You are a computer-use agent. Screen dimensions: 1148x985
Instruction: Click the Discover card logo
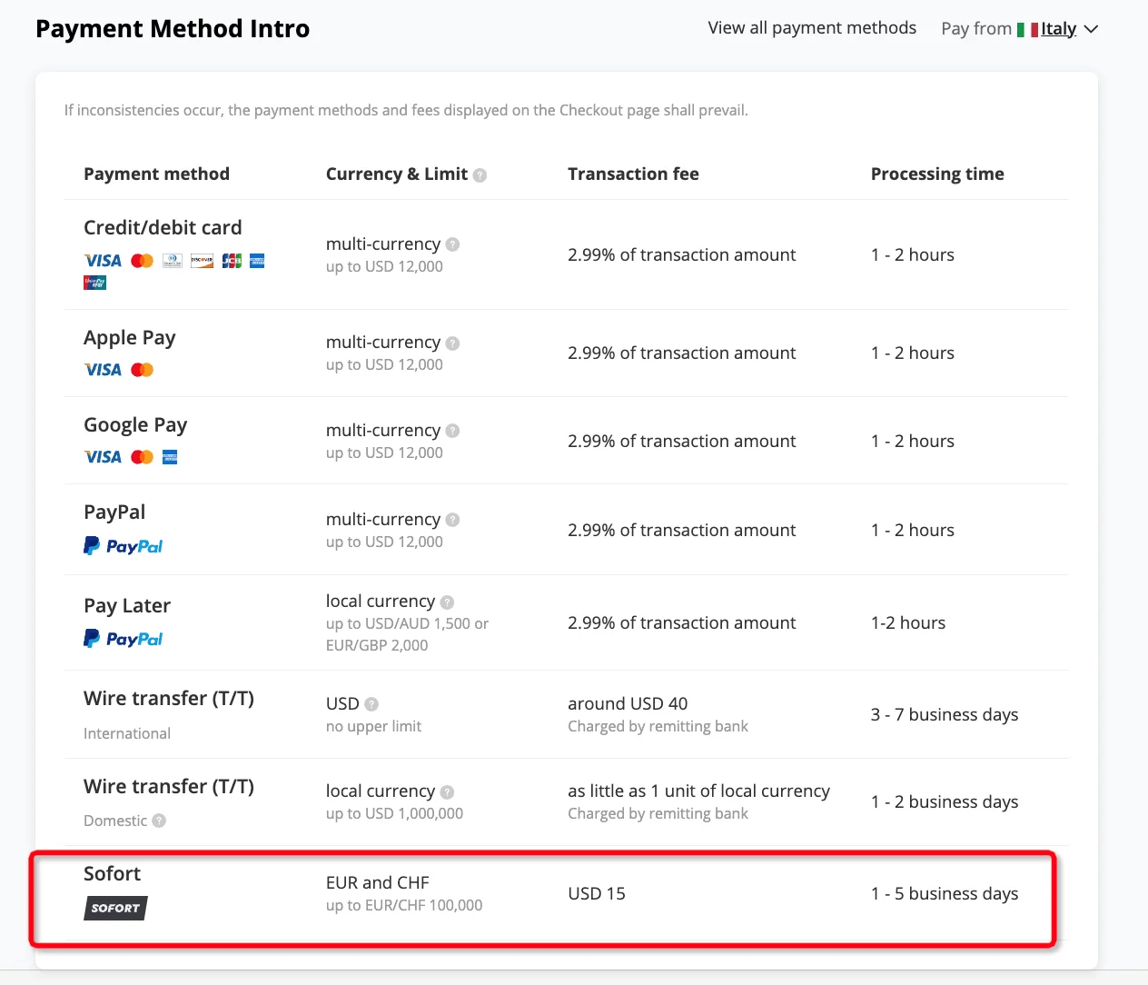pos(202,261)
